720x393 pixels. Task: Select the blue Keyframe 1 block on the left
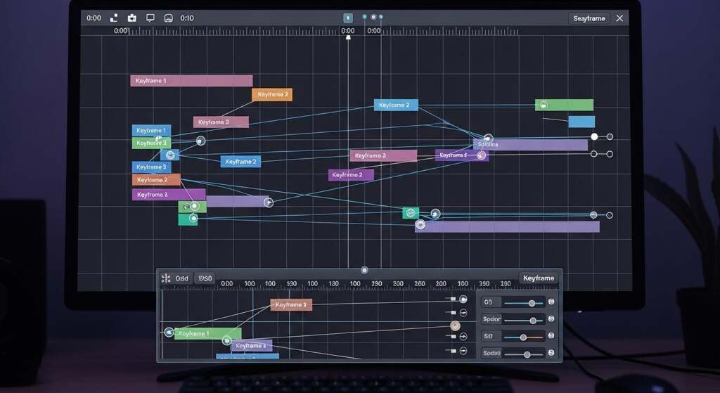152,130
